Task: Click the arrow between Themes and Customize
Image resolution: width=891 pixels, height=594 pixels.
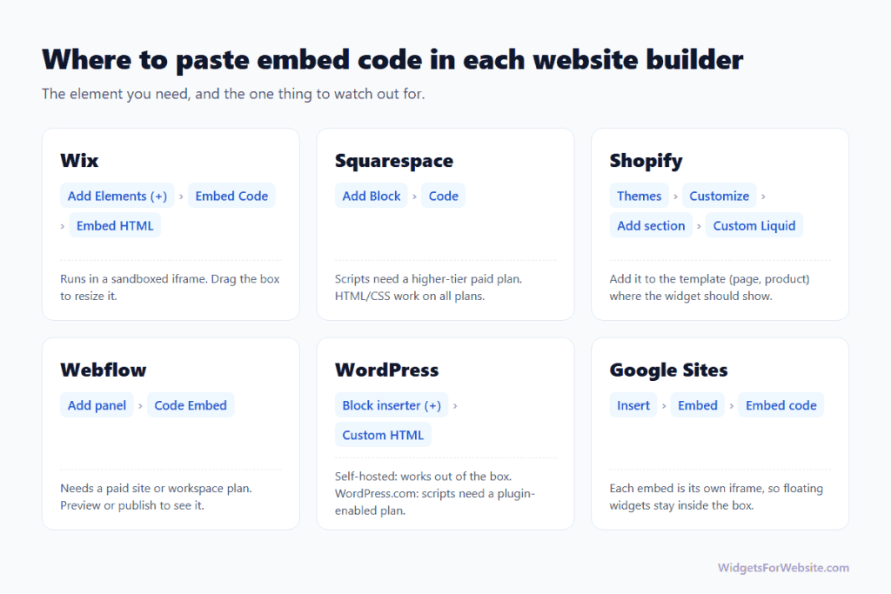Action: 675,197
